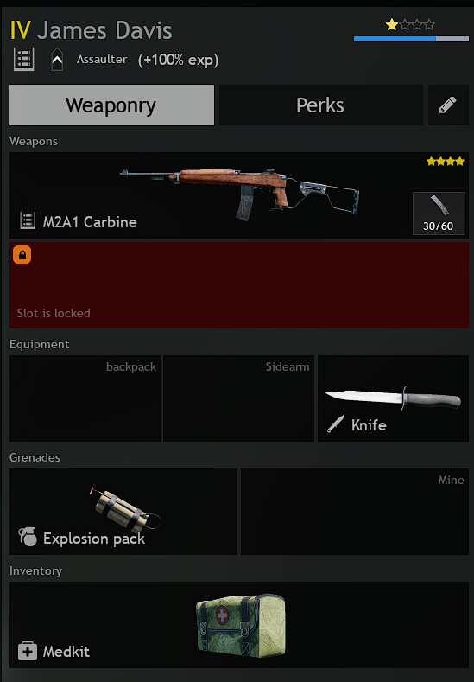The width and height of the screenshot is (474, 682).
Task: Select the Weaponry tab
Action: click(x=111, y=105)
